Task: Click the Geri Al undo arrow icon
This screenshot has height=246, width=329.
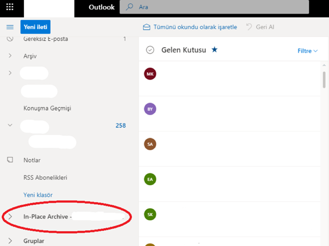Action: click(x=249, y=27)
